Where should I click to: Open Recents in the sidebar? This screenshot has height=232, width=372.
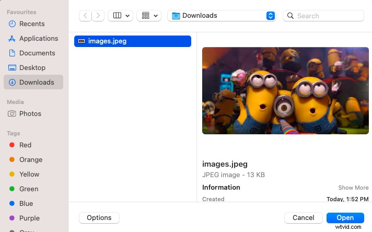[33, 24]
